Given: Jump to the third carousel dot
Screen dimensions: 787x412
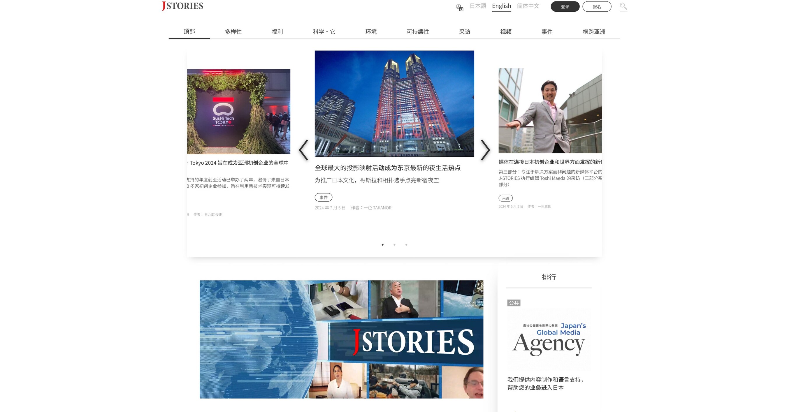Looking at the screenshot, I should tap(406, 244).
